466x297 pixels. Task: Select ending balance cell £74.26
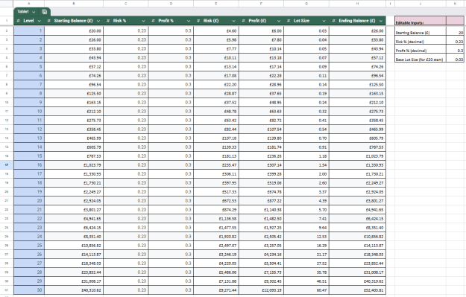click(x=358, y=66)
